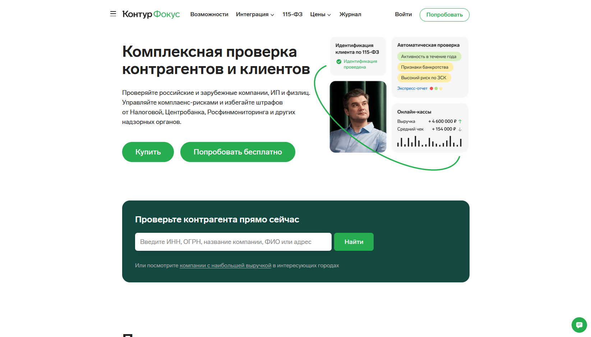Click the Комплексная проверка контрагентов heading
The height and width of the screenshot is (337, 591).
216,60
